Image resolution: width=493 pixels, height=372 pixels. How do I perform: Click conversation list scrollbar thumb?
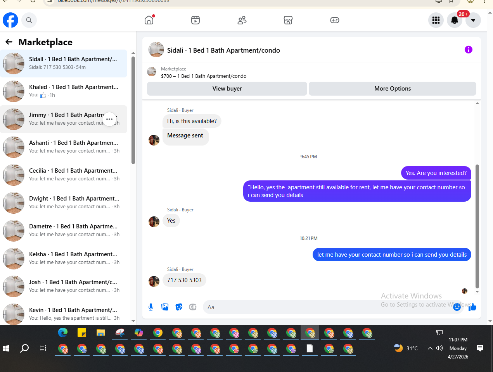[x=133, y=110]
